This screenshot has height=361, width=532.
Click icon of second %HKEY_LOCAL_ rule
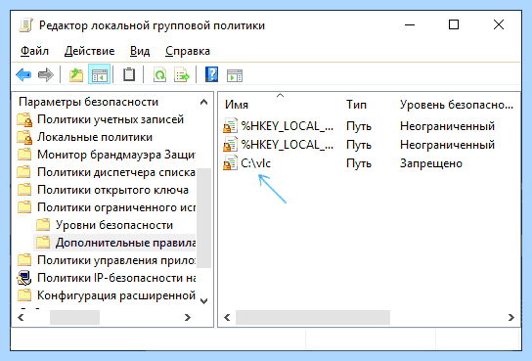click(230, 145)
